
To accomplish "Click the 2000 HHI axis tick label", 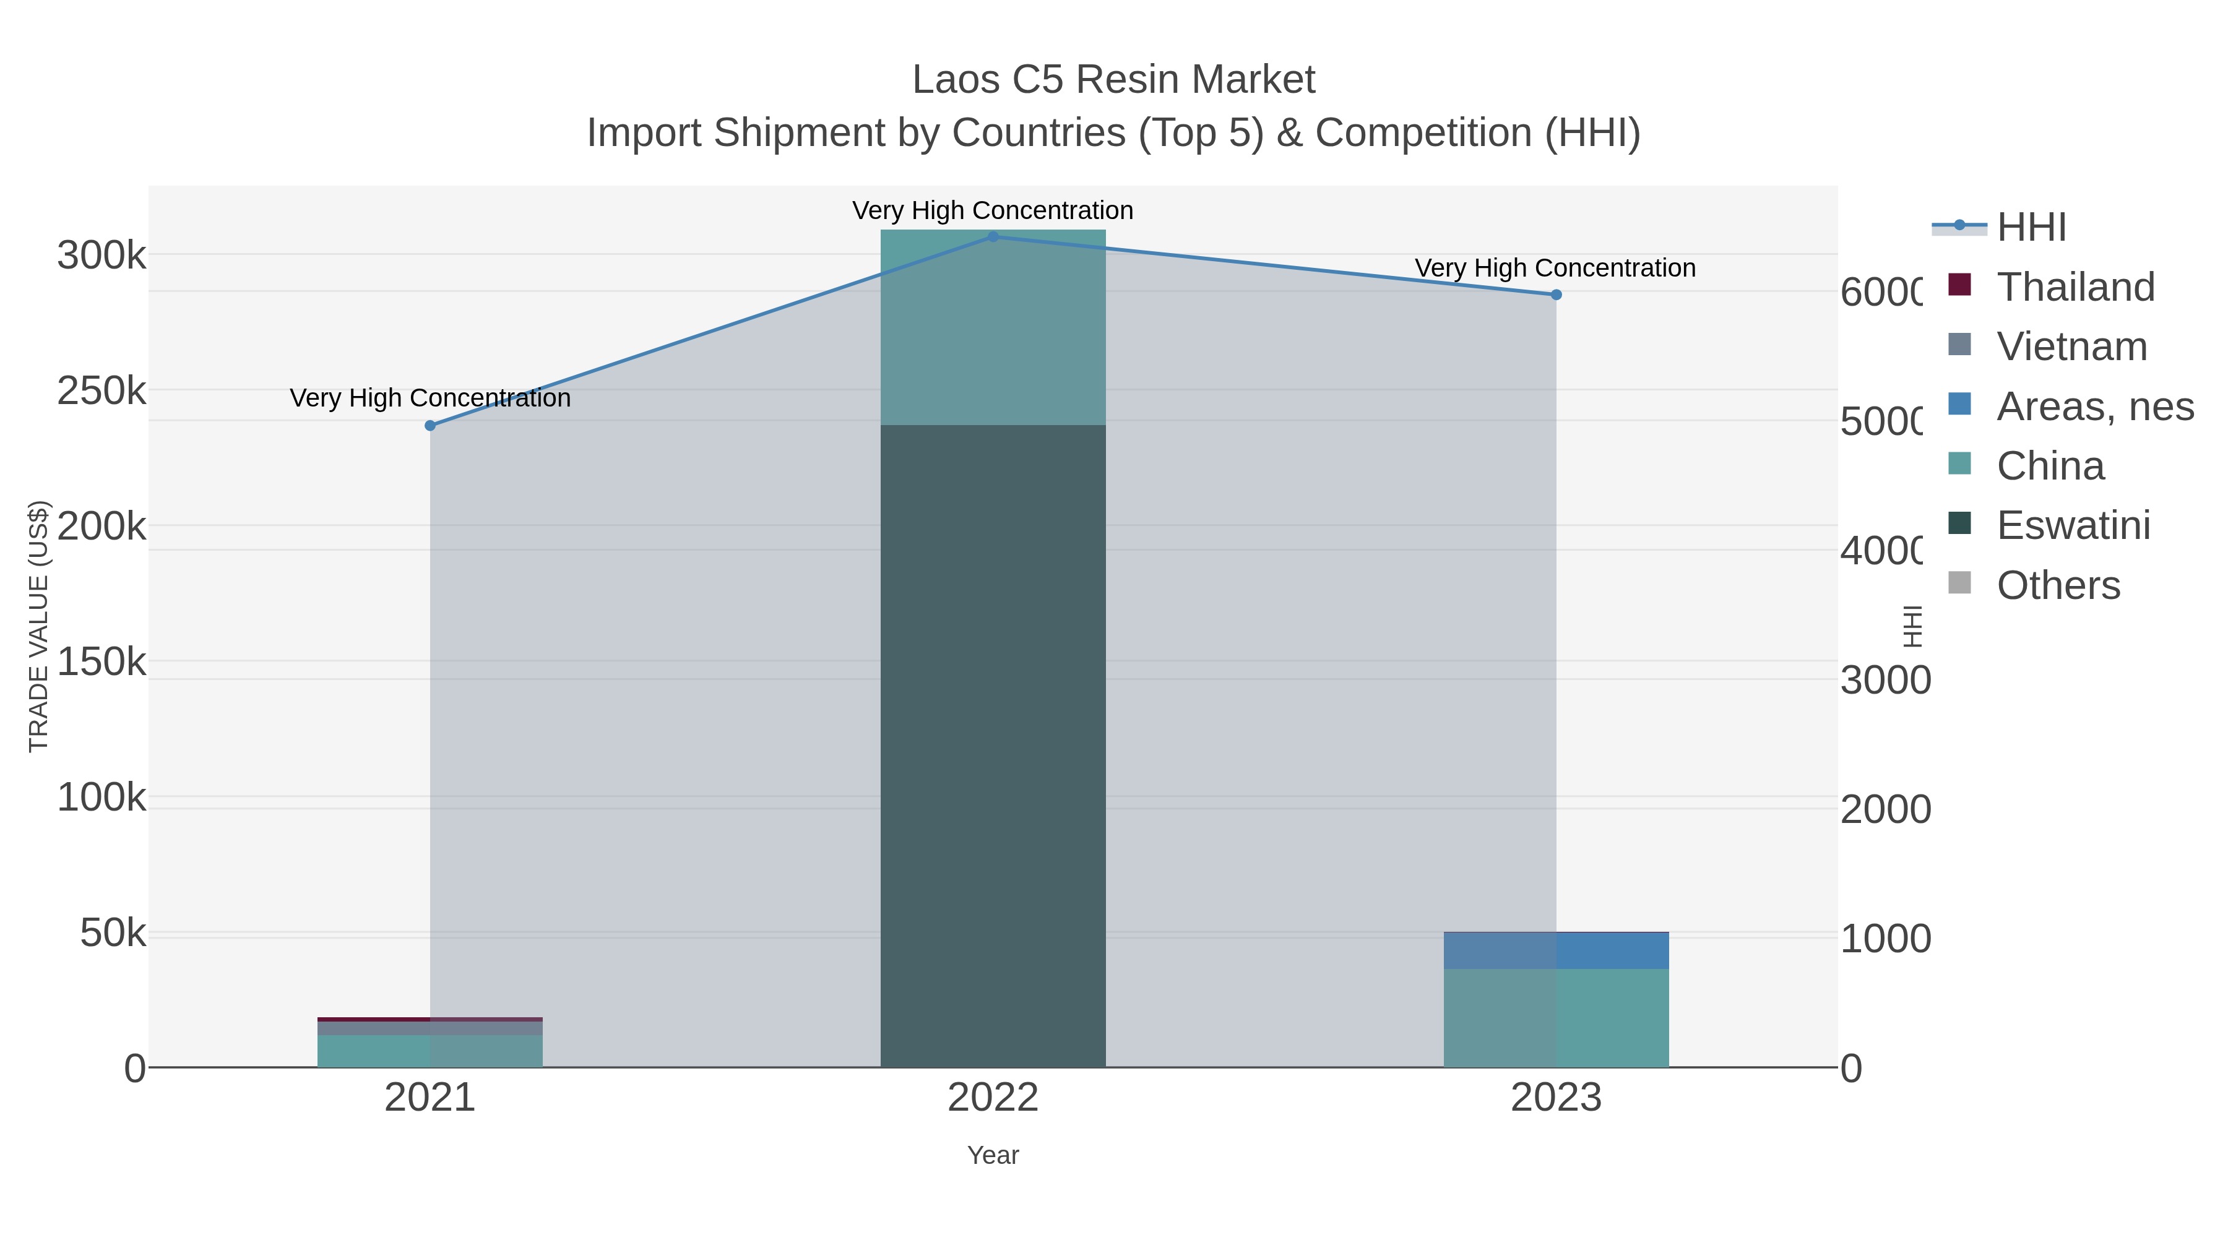I will click(1886, 809).
